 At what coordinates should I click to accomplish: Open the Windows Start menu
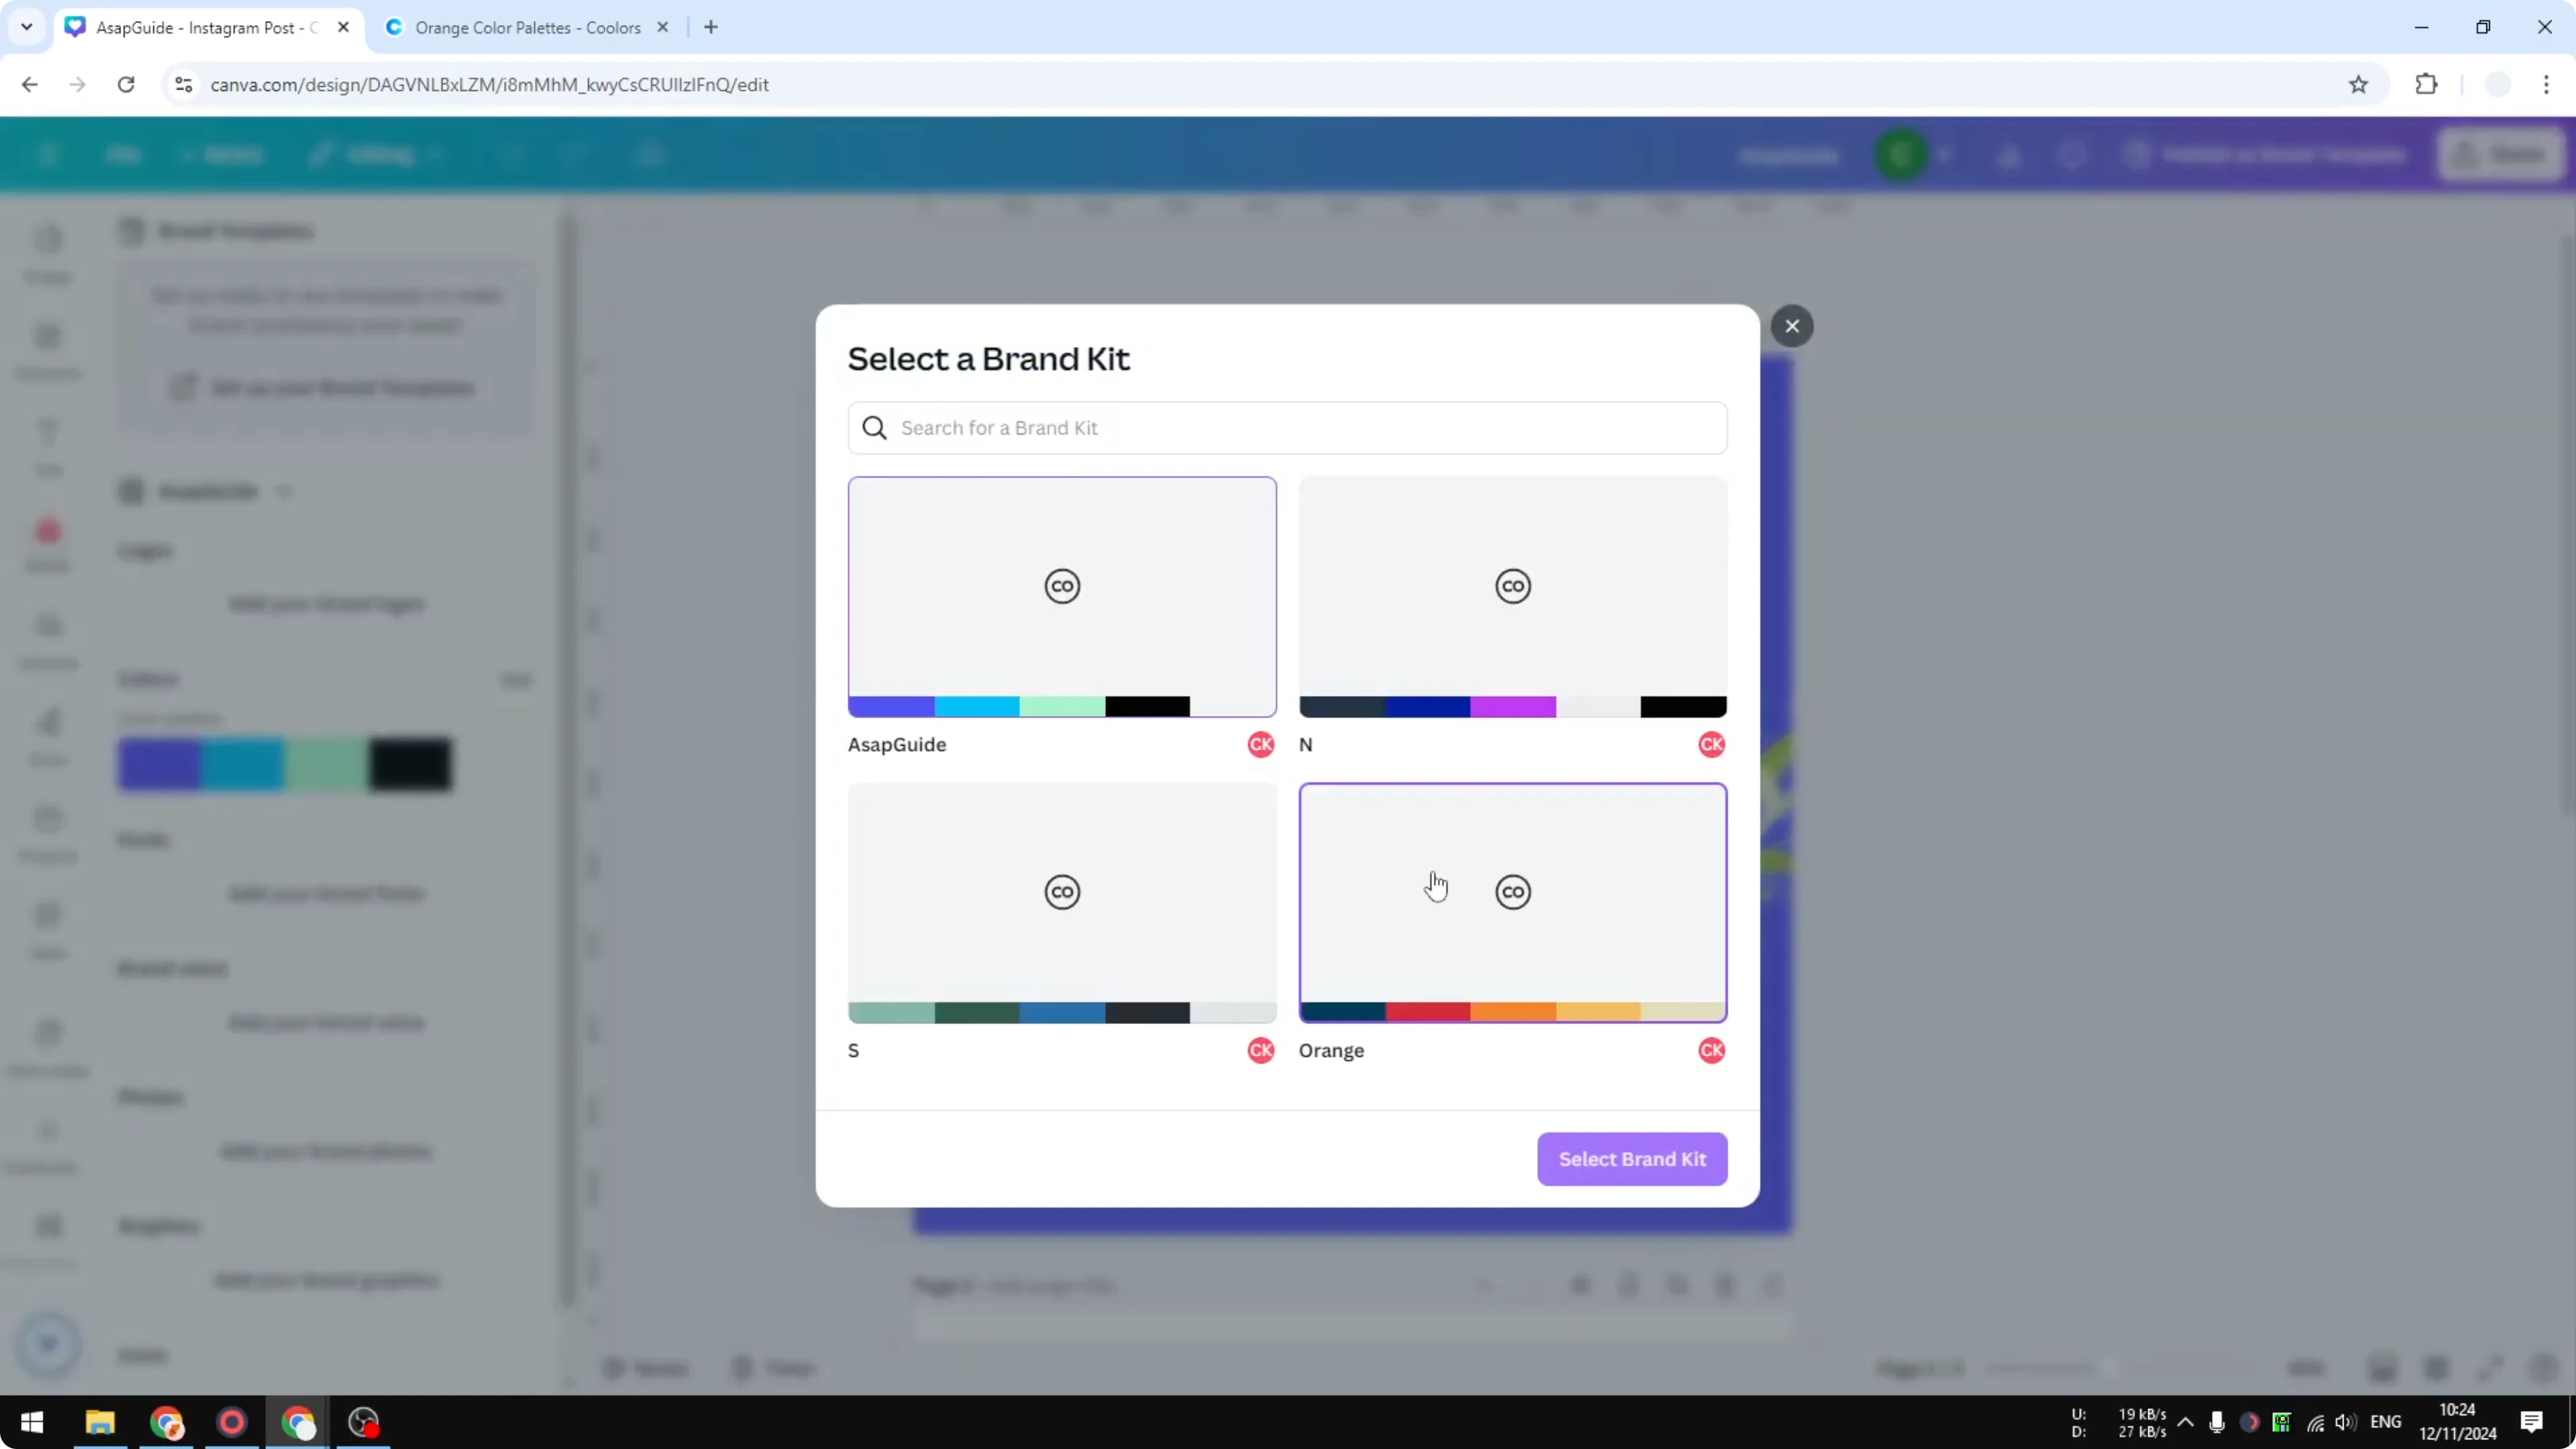point(32,1422)
